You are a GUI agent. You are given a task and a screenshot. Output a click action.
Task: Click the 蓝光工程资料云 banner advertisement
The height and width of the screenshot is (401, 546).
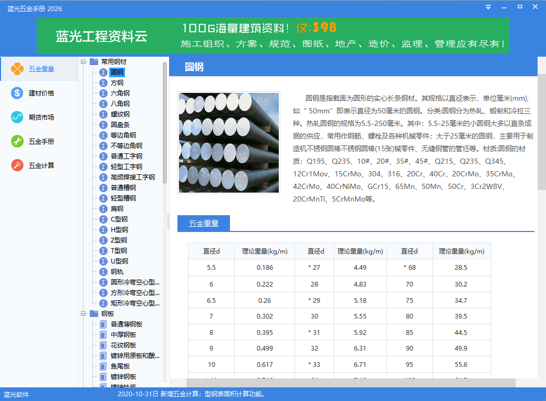(x=272, y=36)
